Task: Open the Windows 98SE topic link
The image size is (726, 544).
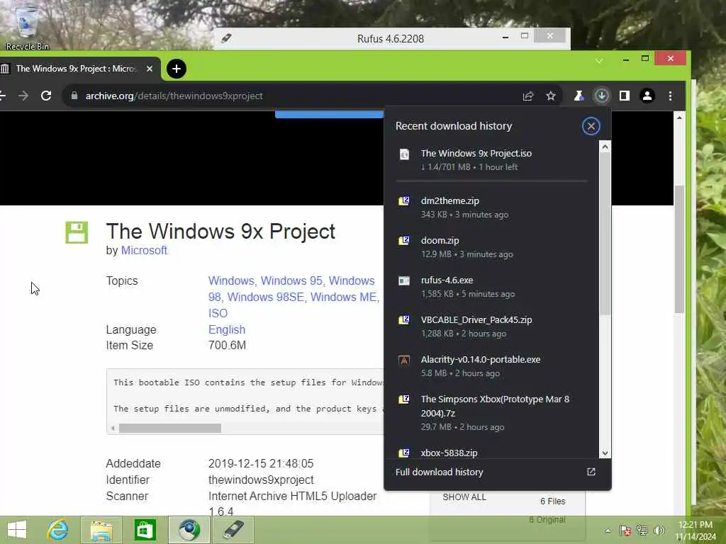Action: (265, 297)
